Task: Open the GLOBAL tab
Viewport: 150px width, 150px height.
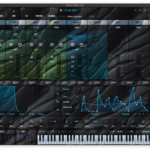Action: pyautogui.click(x=52, y=13)
